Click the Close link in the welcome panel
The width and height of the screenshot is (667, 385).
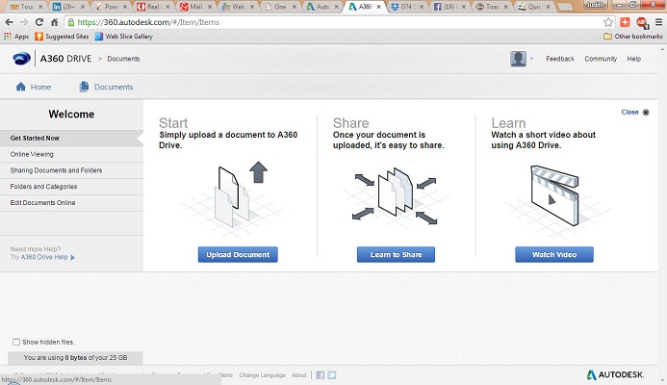(x=629, y=112)
